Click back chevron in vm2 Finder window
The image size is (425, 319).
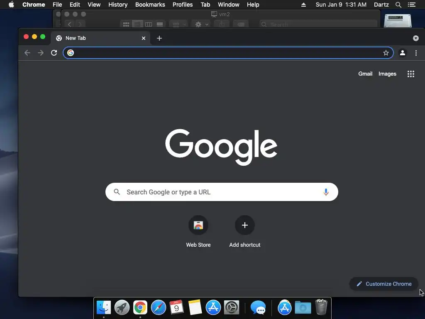(70, 25)
